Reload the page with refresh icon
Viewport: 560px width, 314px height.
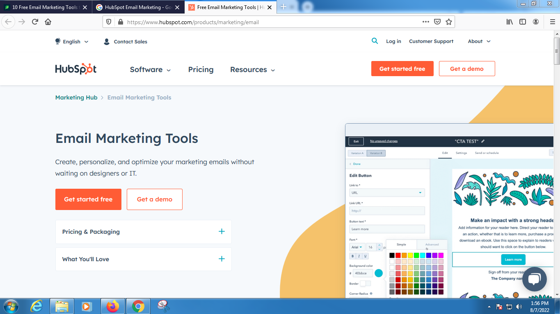point(35,22)
